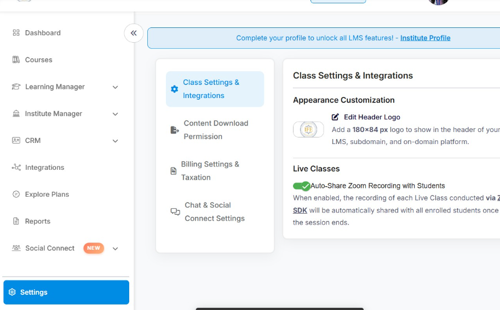
Task: Click the Edit Header Logo text
Action: point(372,117)
